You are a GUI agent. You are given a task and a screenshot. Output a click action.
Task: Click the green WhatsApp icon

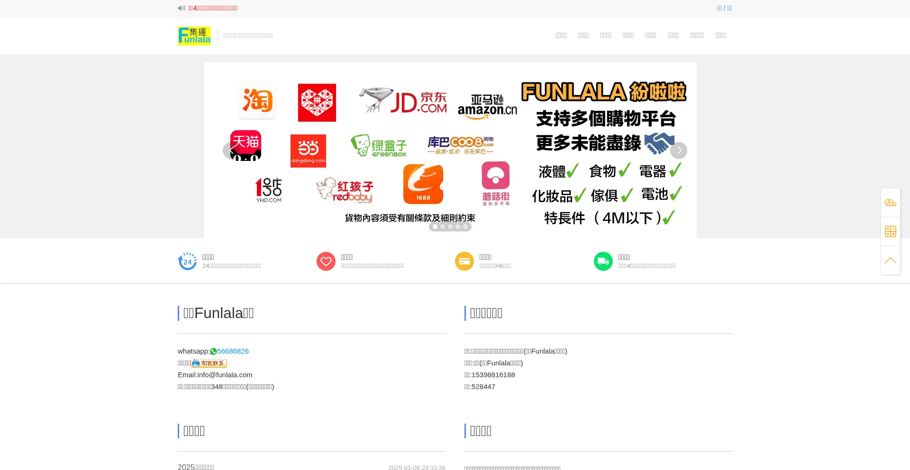(213, 351)
